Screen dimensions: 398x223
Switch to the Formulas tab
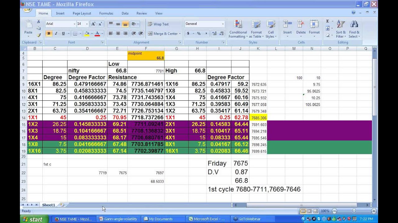pyautogui.click(x=106, y=13)
